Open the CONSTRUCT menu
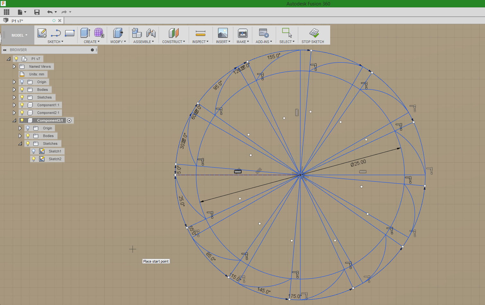 click(x=173, y=42)
